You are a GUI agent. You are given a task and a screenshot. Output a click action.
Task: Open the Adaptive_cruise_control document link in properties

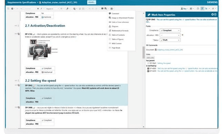[170, 50]
